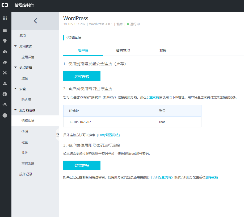Click the cloud with lightning icon

tap(5, 62)
